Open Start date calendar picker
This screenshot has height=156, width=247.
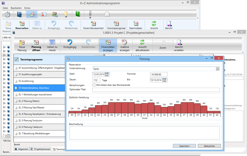tap(107, 75)
